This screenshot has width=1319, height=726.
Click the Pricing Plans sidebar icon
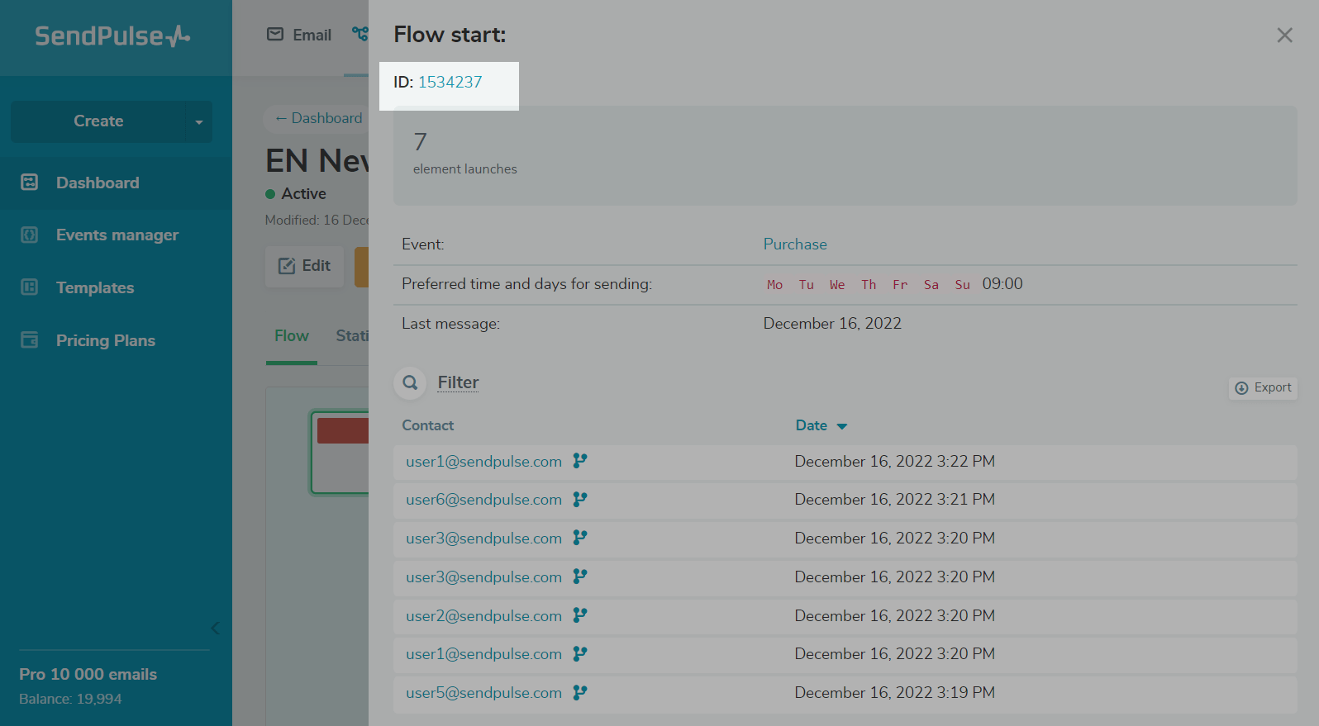(x=30, y=340)
